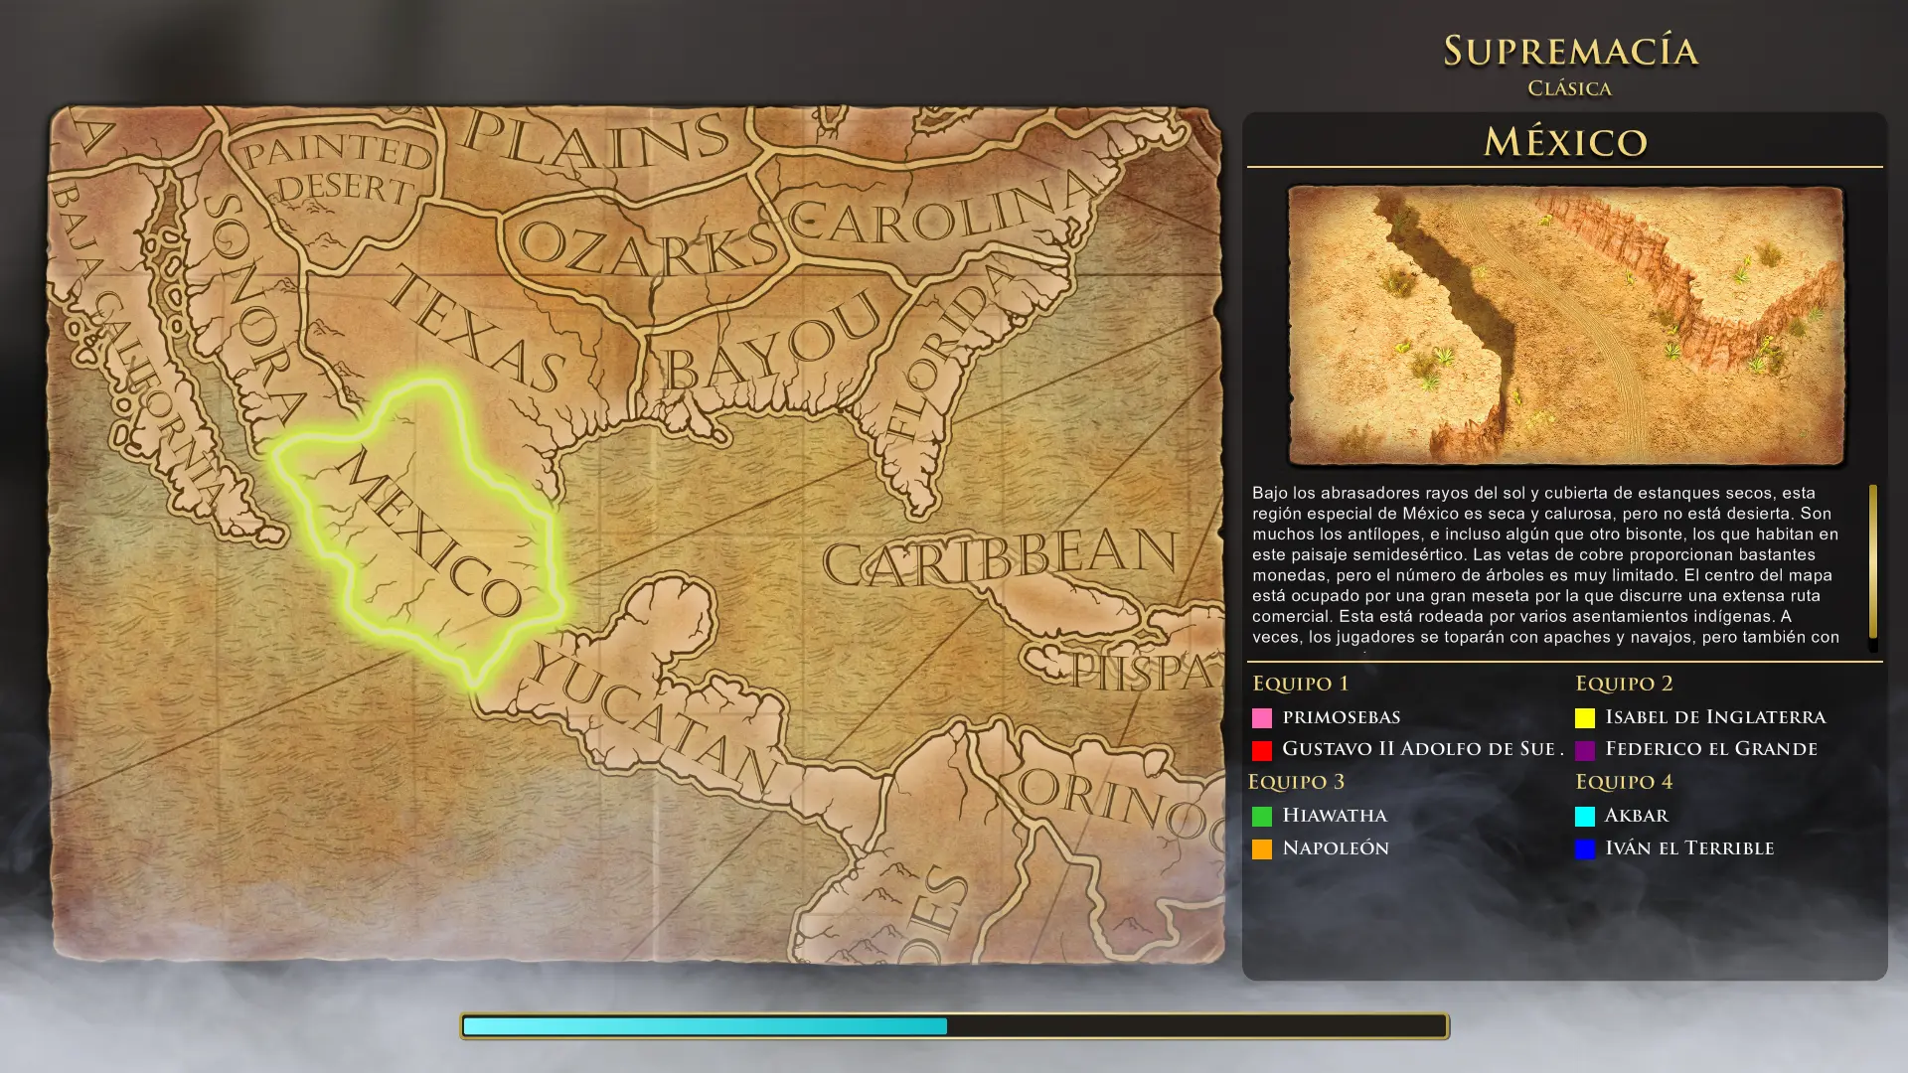Click player name Isabel de Inglaterra
This screenshot has height=1073, width=1908.
coord(1715,717)
